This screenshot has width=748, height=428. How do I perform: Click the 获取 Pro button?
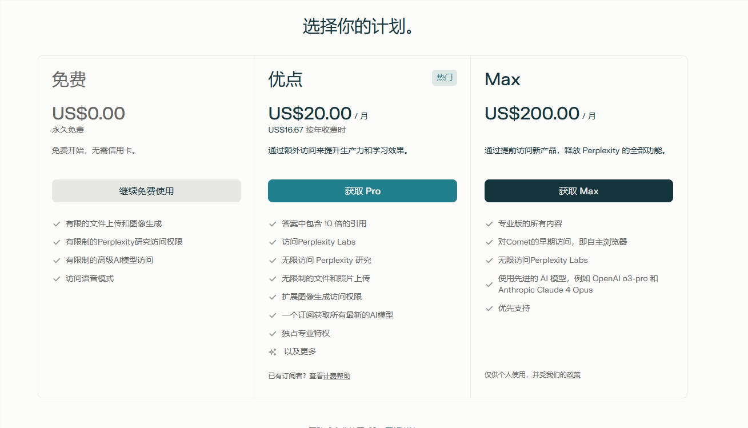coord(362,191)
